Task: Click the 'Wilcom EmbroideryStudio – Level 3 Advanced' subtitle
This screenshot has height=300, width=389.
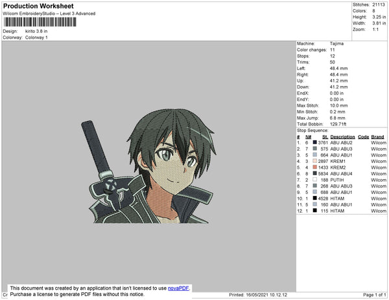Action: (x=49, y=14)
